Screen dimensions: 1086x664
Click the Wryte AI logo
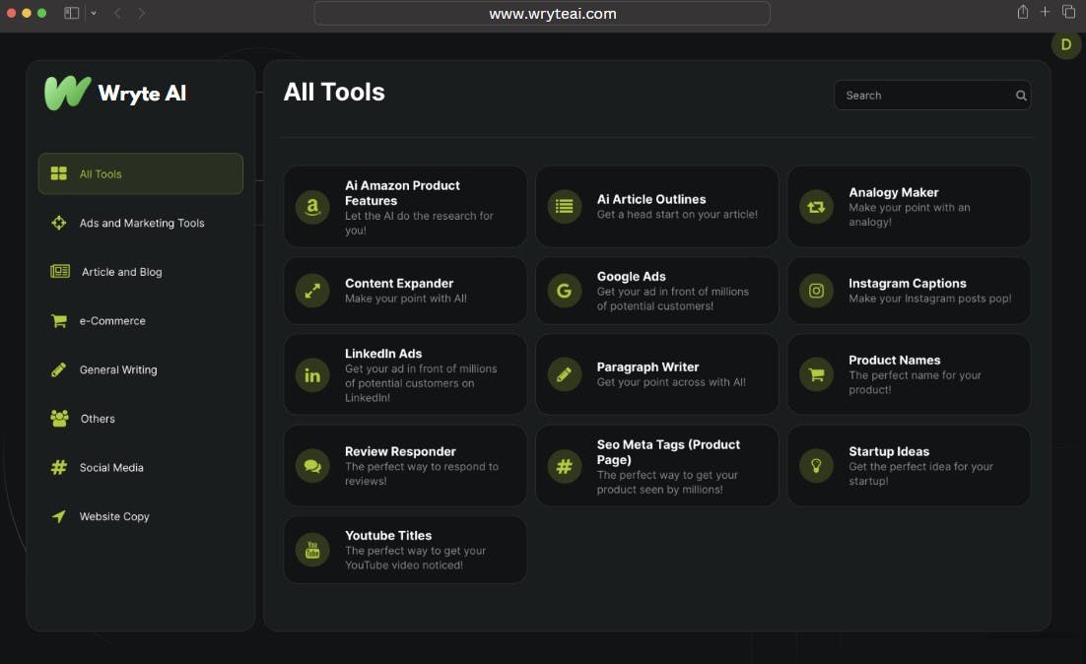click(115, 94)
